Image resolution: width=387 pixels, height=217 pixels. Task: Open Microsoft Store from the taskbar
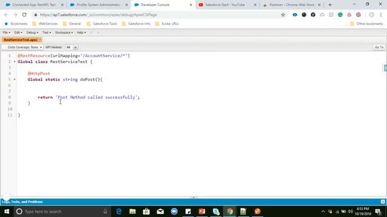point(146,212)
